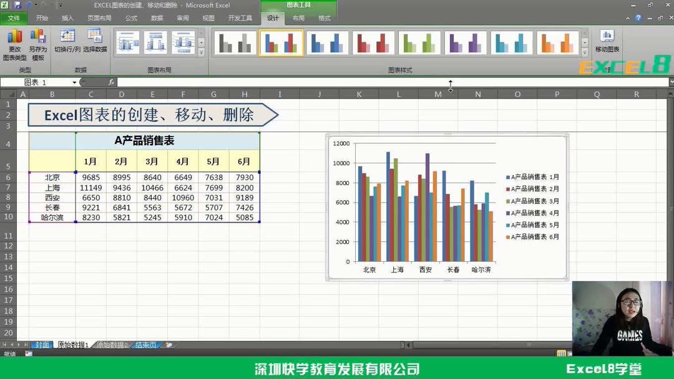Select the first layout thumbnail in 图表布局
Screen dimensions: 674x379
point(128,42)
